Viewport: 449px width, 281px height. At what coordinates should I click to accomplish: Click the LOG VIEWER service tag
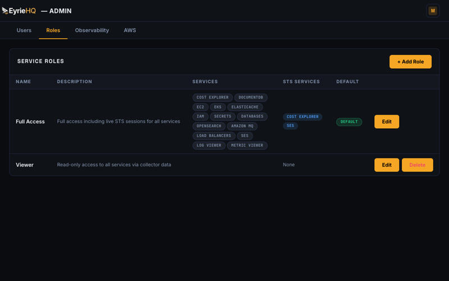(x=209, y=146)
